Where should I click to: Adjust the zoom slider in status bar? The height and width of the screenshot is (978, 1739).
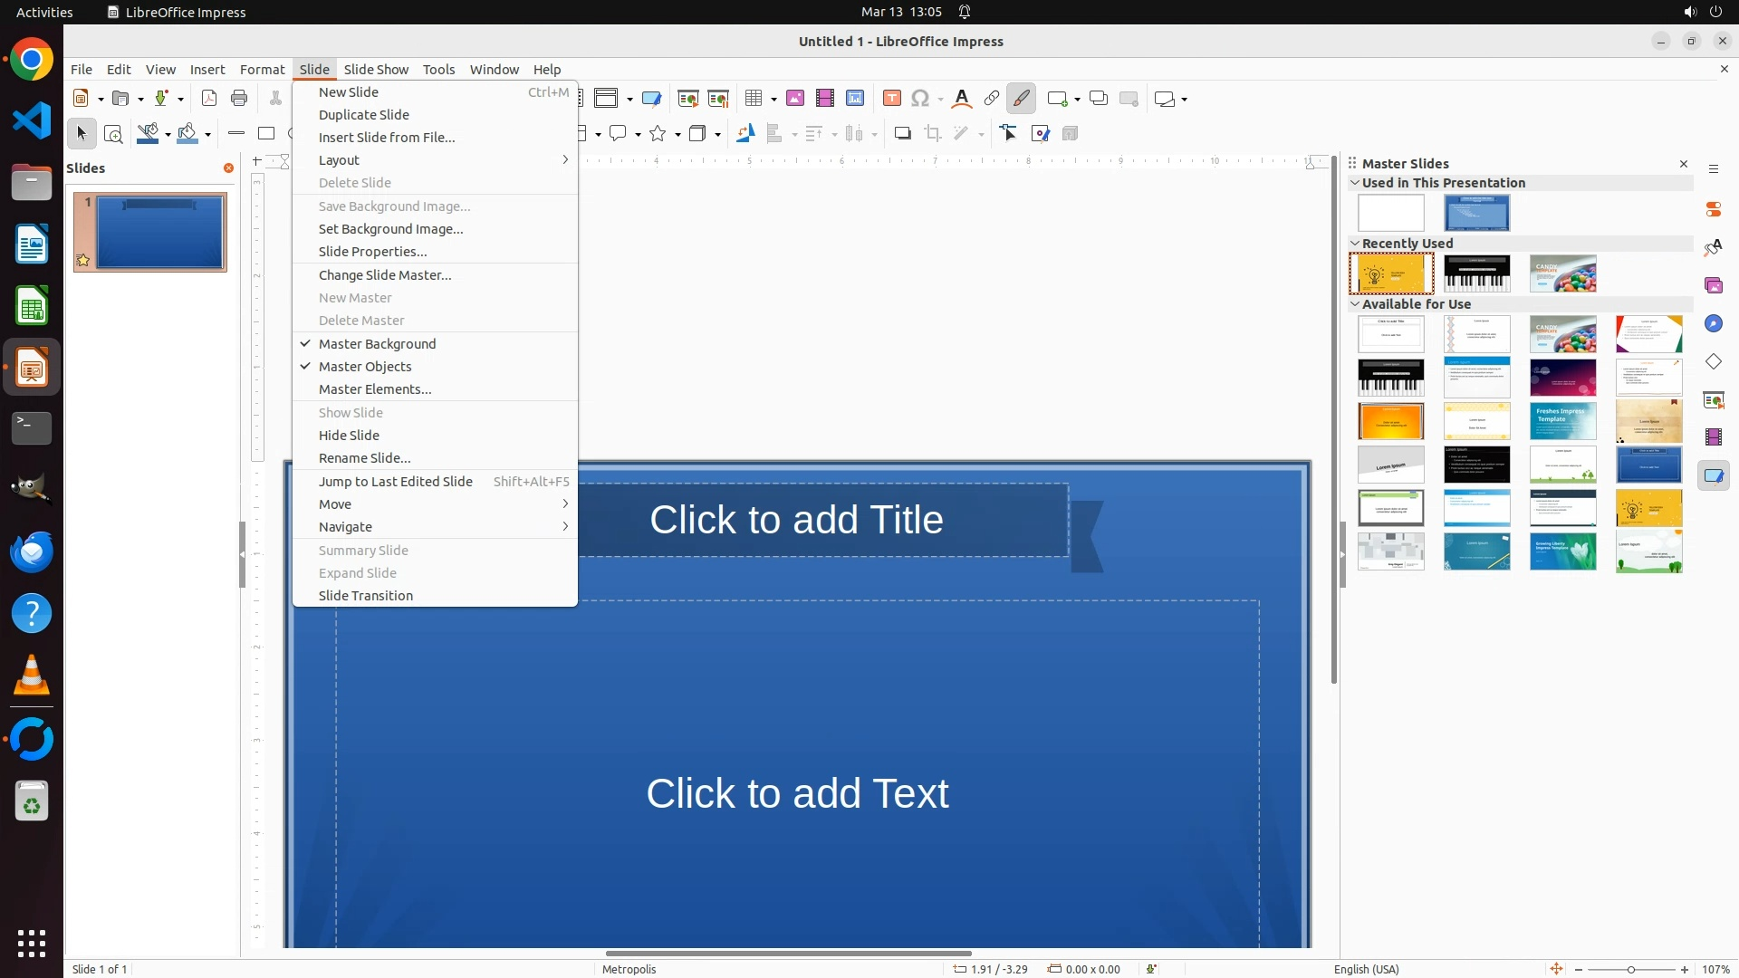[x=1630, y=970]
